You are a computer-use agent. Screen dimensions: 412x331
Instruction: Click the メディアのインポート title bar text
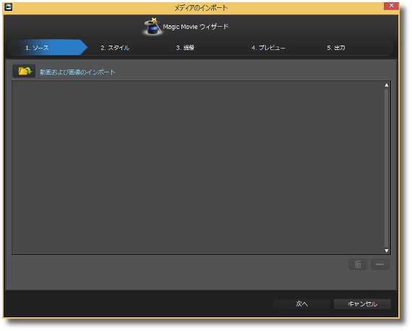pyautogui.click(x=201, y=8)
